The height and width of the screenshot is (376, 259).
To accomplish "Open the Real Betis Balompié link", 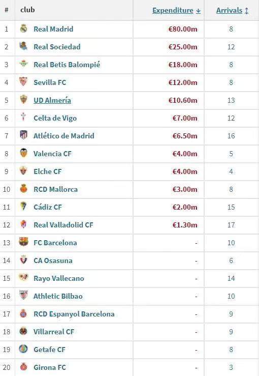I will [67, 65].
